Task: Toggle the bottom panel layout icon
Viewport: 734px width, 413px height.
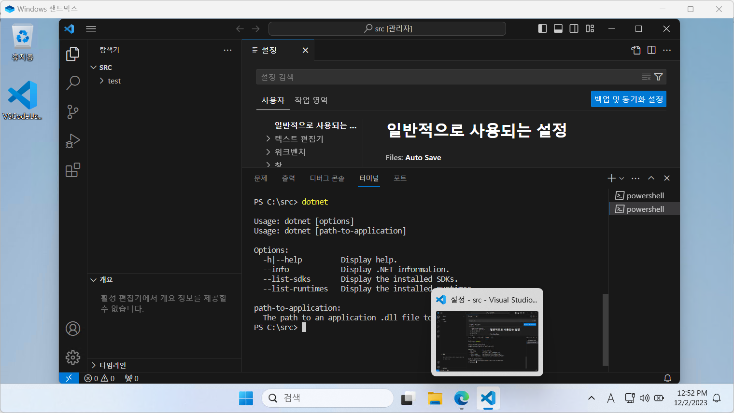Action: [558, 28]
